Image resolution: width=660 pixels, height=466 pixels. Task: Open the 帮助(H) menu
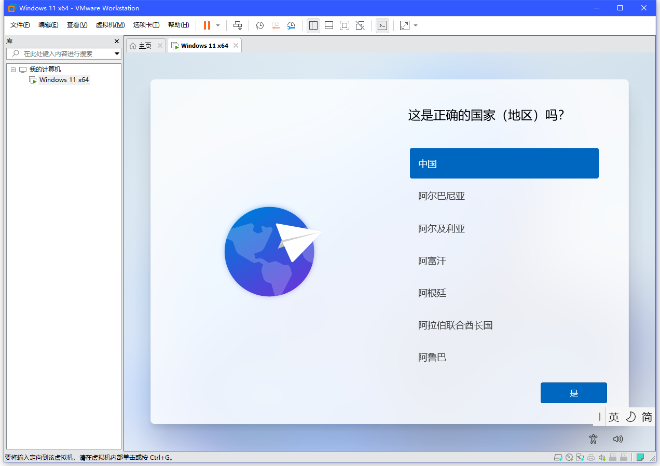point(178,25)
